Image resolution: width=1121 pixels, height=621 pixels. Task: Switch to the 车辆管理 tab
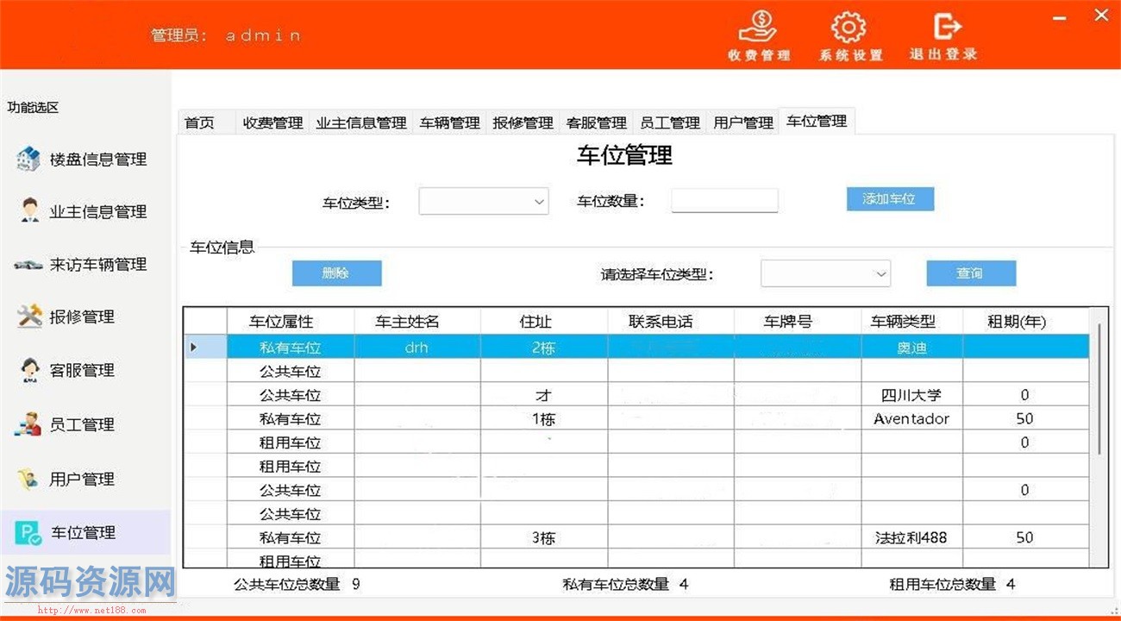pos(449,122)
